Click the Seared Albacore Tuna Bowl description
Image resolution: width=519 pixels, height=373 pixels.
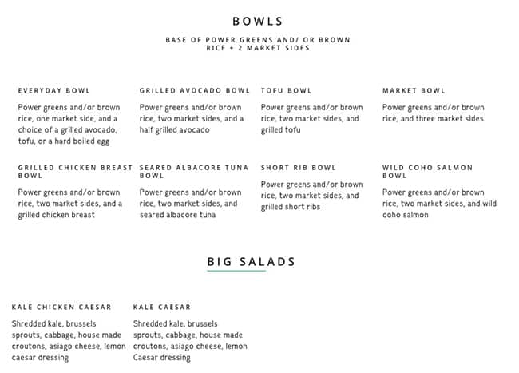pyautogui.click(x=191, y=204)
